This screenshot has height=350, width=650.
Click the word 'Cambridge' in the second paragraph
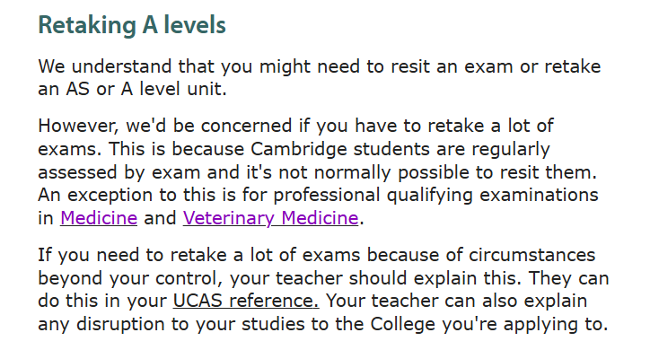click(298, 149)
